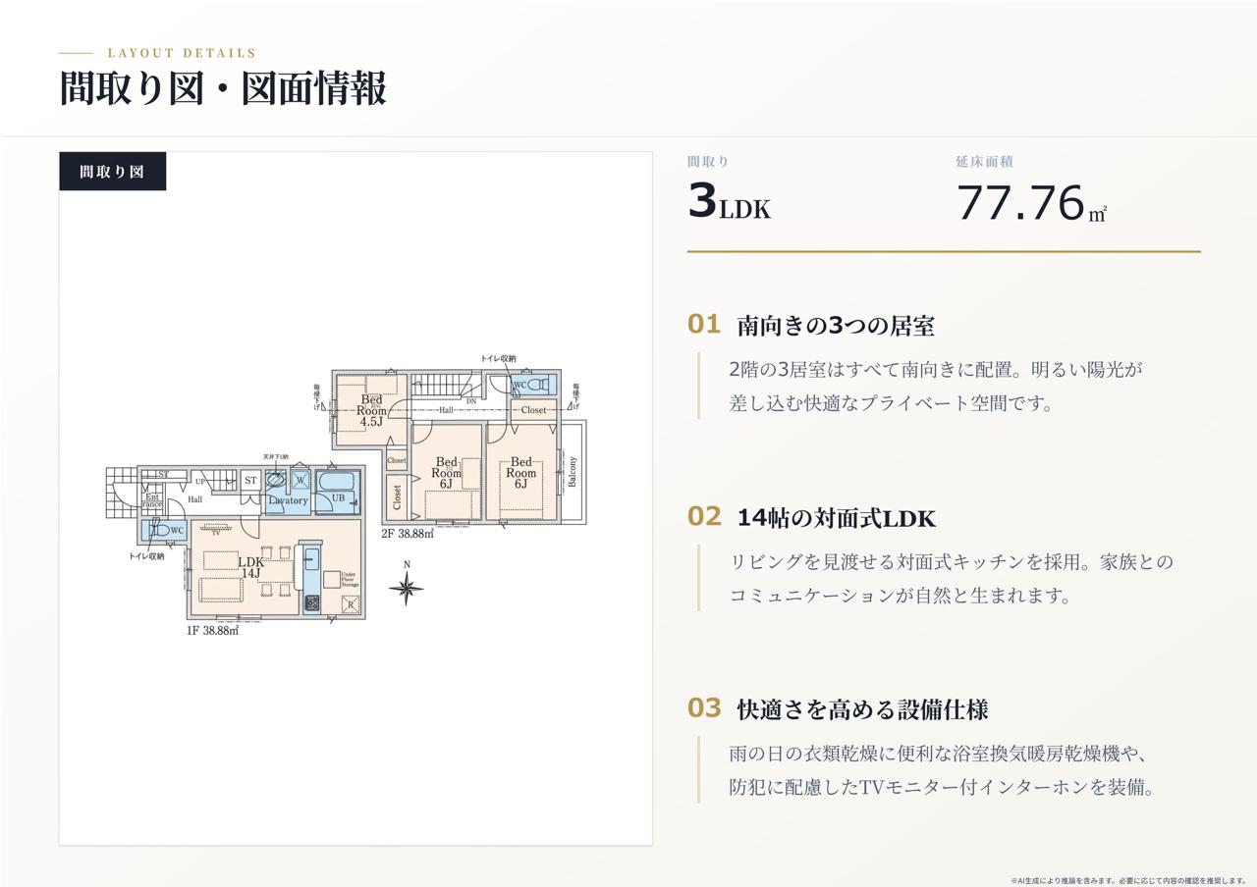Click the north compass rose symbol
This screenshot has width=1257, height=887.
point(407,587)
